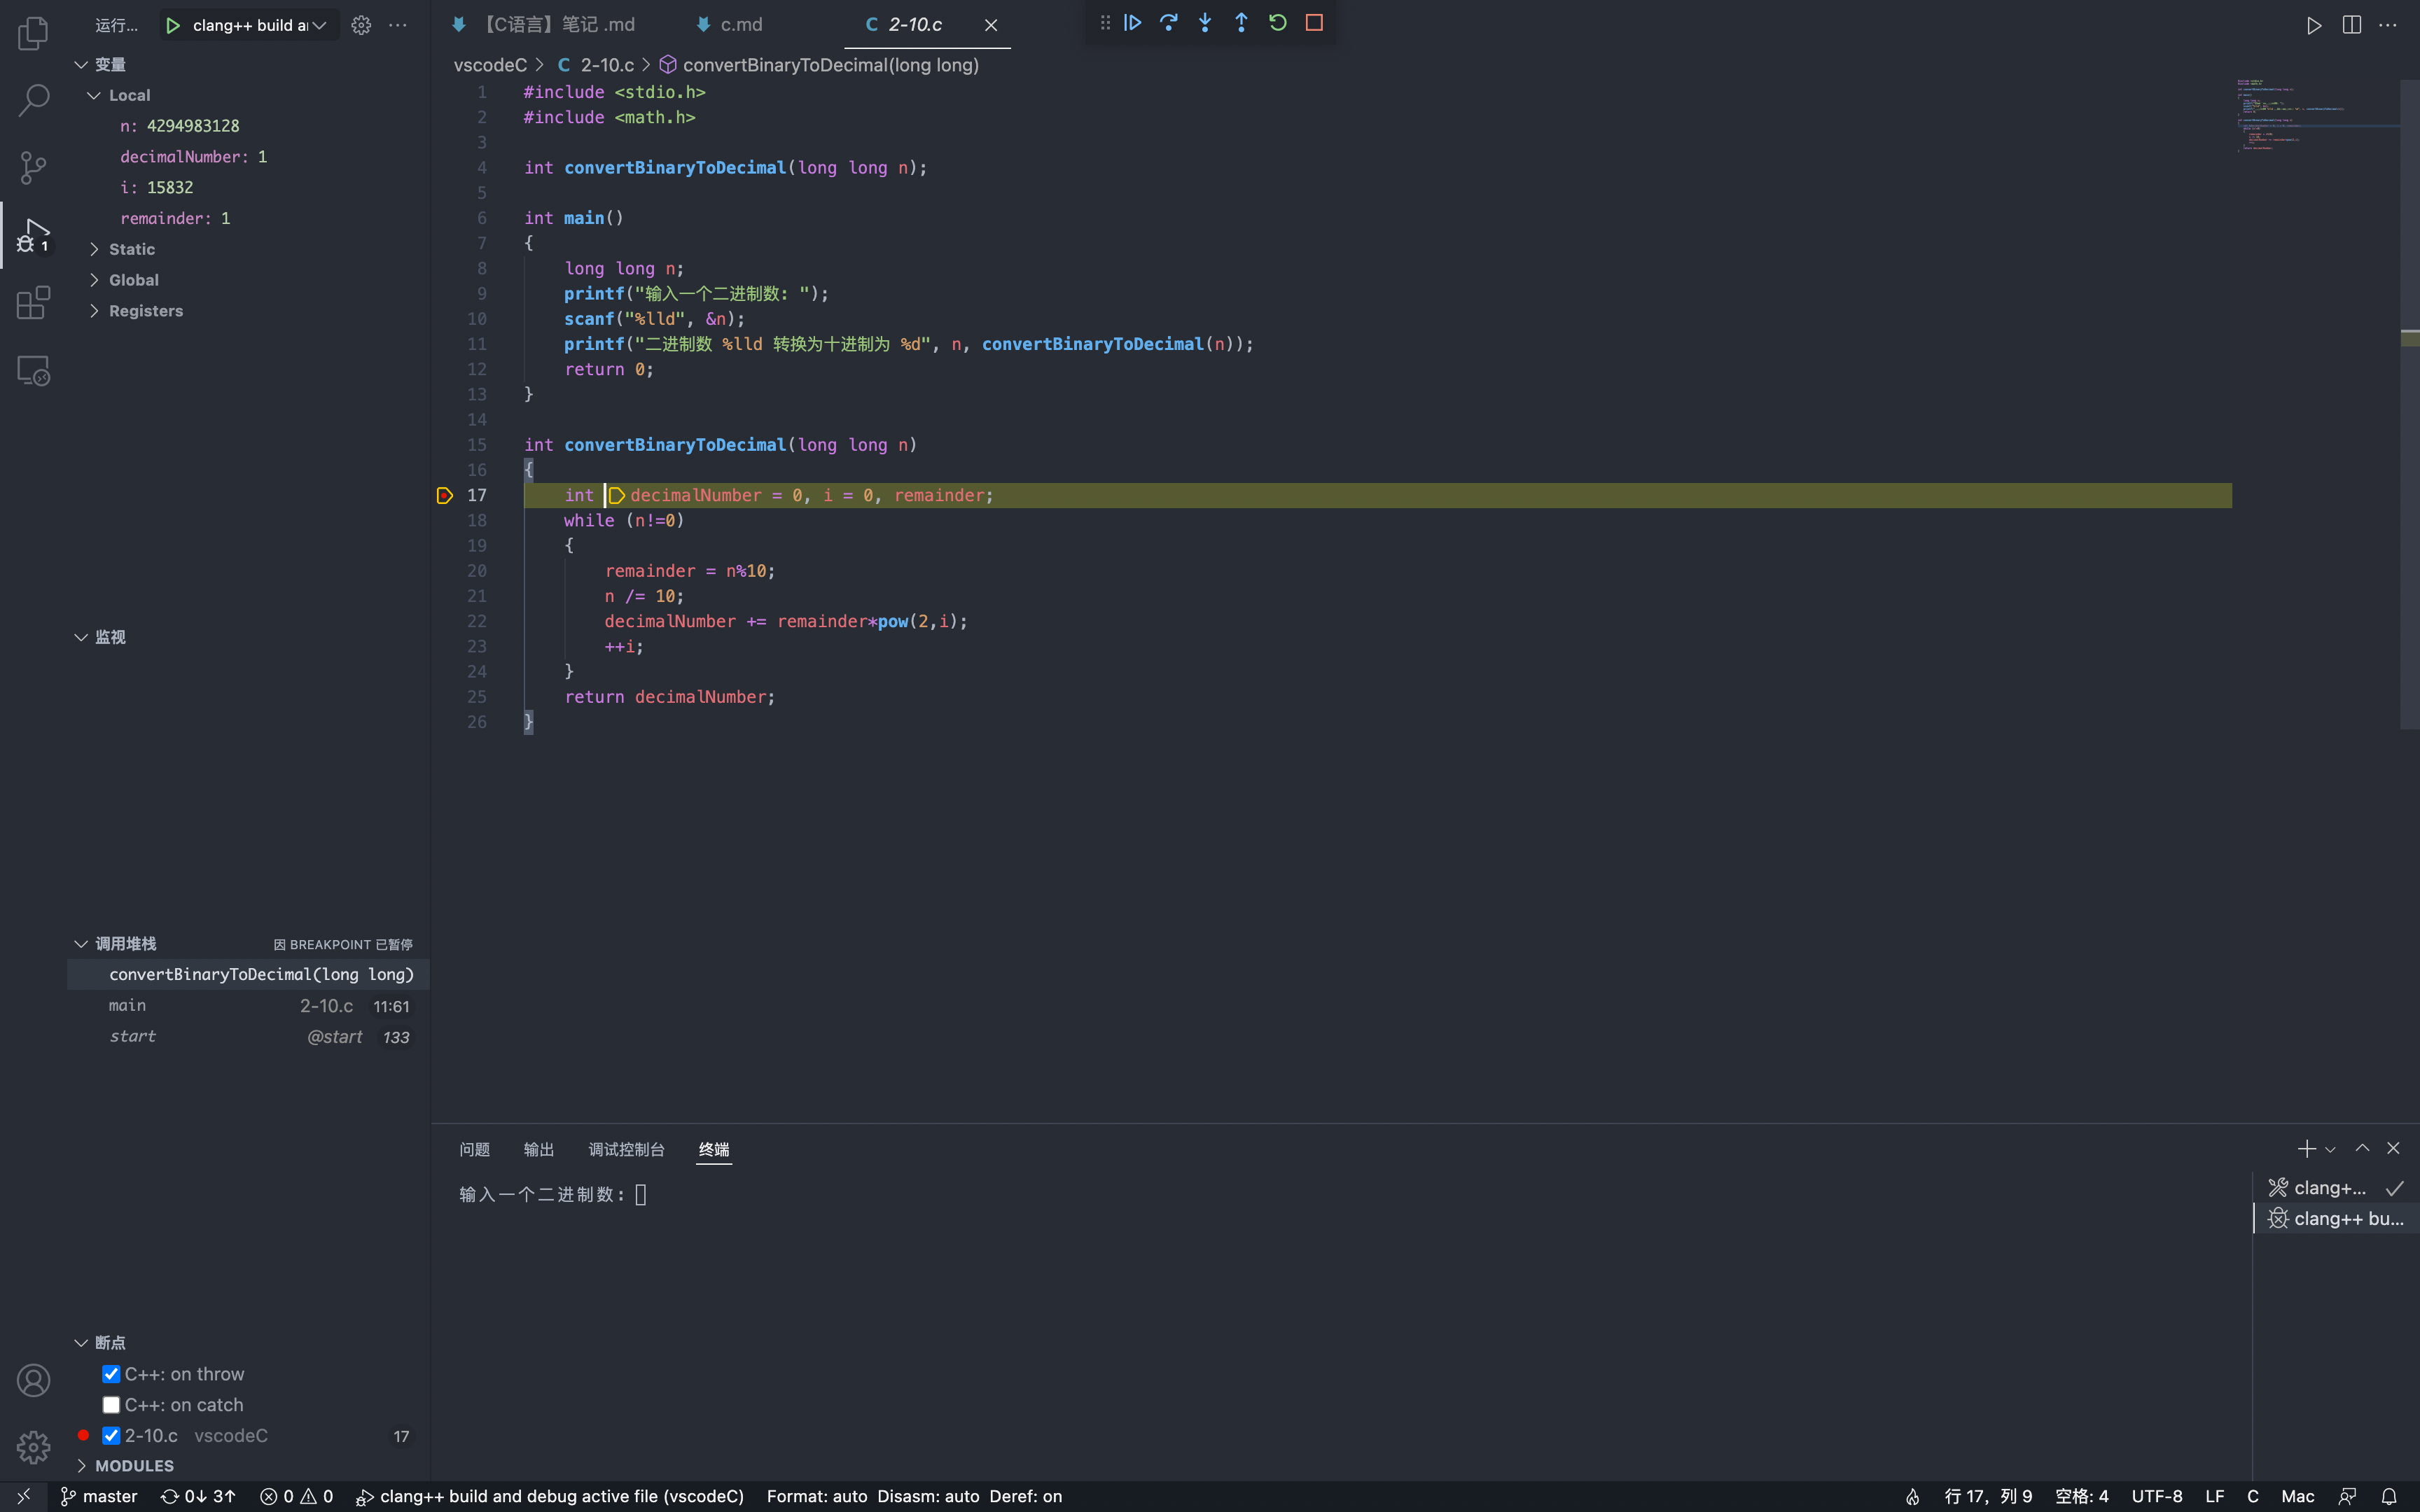
Task: Open notifications bell in status bar
Action: click(x=2389, y=1497)
